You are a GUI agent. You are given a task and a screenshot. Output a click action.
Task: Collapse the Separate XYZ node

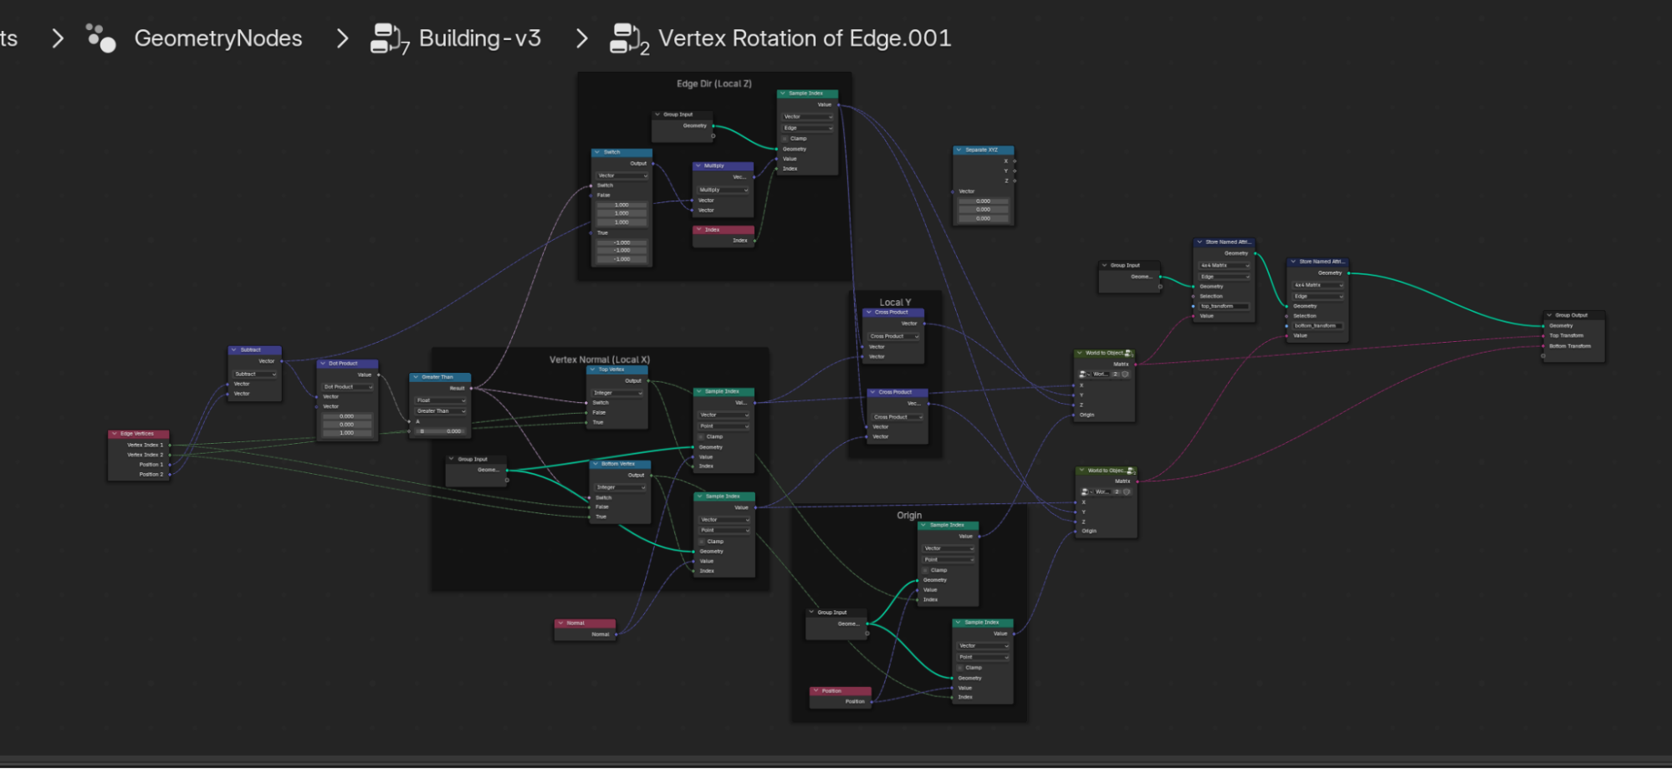(959, 150)
